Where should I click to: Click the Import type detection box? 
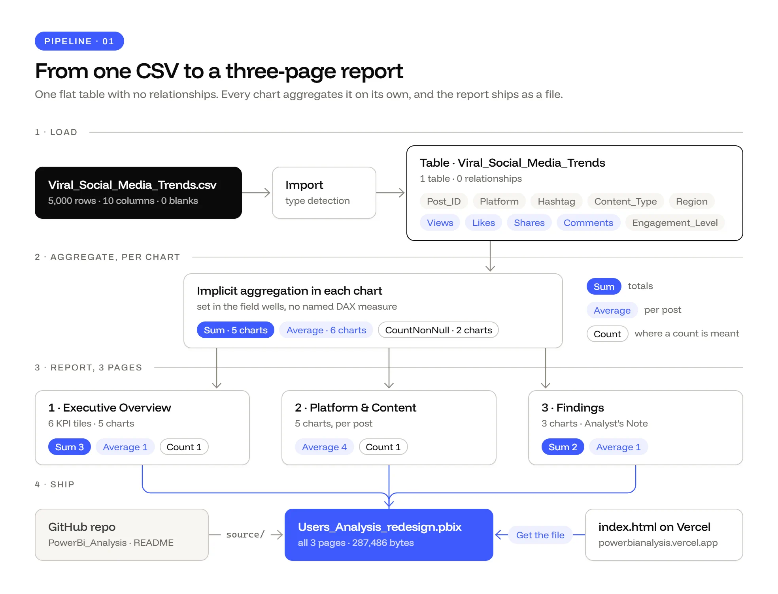click(x=324, y=193)
